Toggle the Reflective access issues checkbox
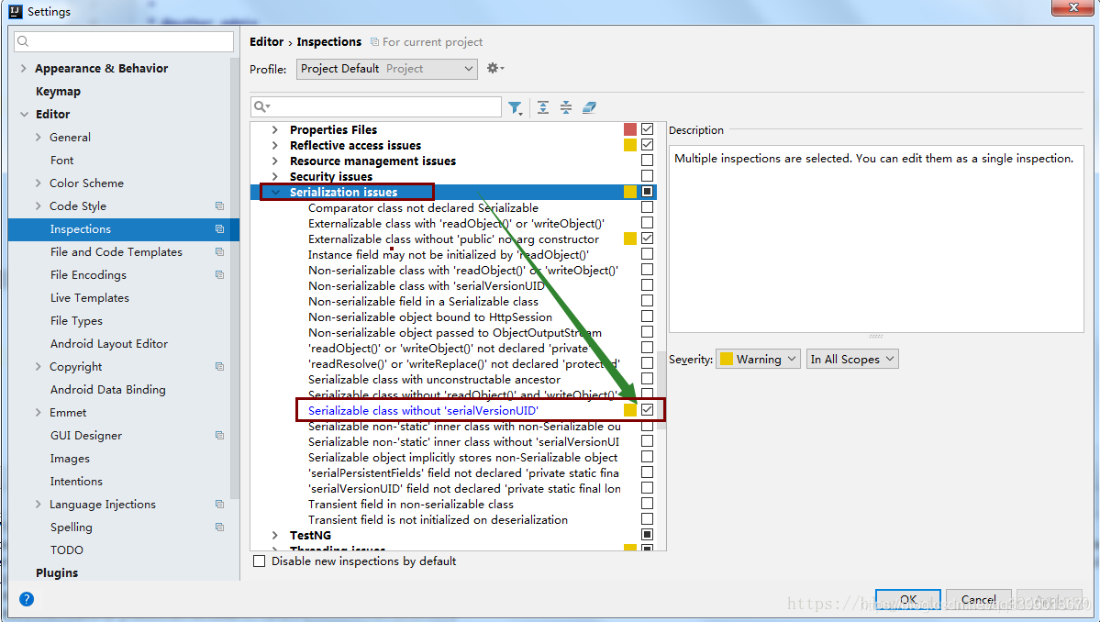1100x622 pixels. [x=647, y=144]
